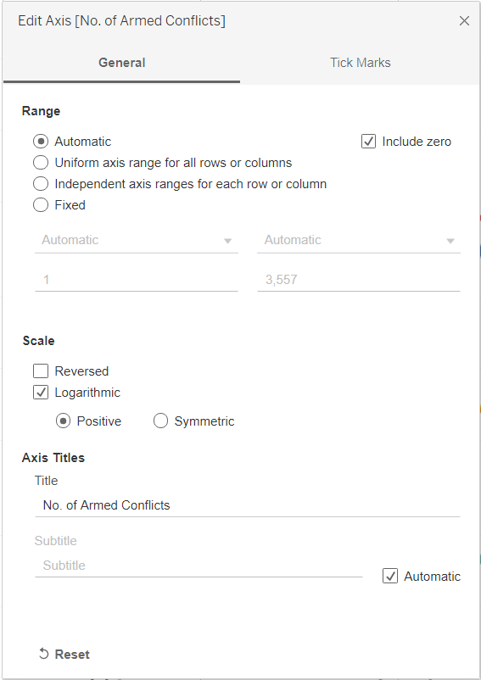
Task: Click the Reset arrow icon
Action: pyautogui.click(x=43, y=654)
